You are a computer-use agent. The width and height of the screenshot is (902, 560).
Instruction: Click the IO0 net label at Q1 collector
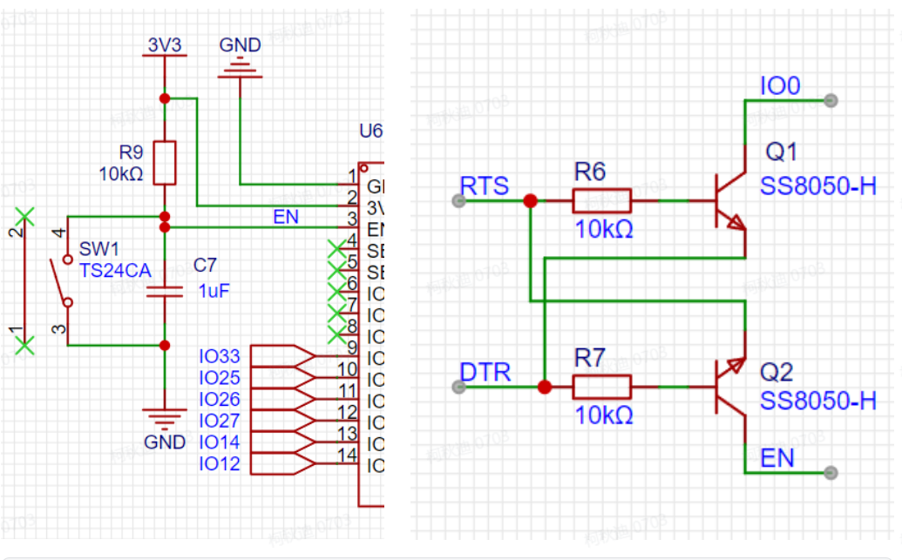780,85
